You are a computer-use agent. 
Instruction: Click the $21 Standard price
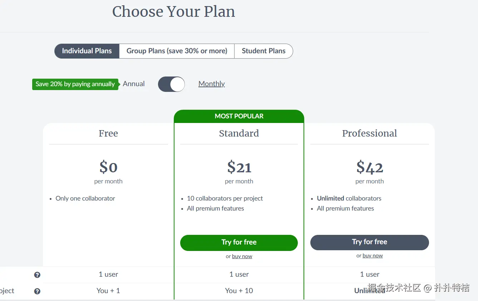coord(239,167)
